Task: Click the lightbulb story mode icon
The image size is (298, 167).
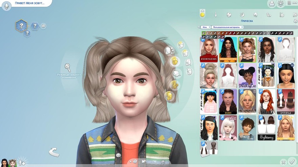Action: pyautogui.click(x=280, y=4)
